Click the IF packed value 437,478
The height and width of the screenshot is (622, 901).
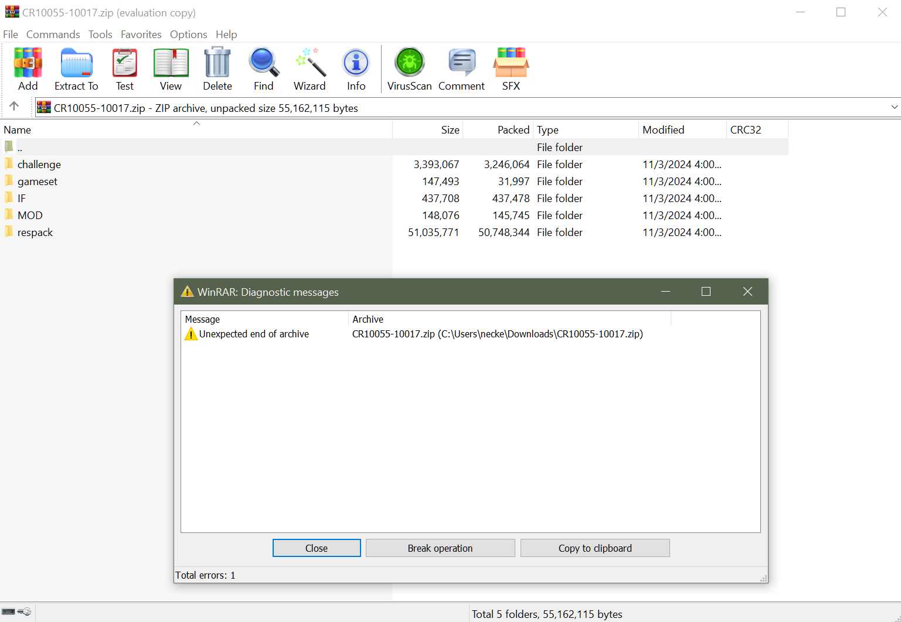511,199
